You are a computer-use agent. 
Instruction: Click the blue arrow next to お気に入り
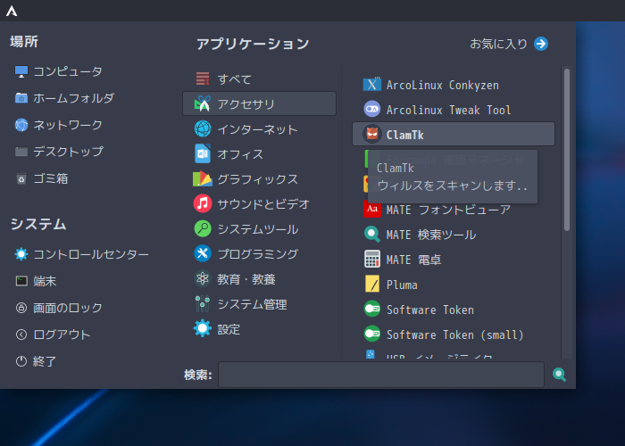coord(541,44)
